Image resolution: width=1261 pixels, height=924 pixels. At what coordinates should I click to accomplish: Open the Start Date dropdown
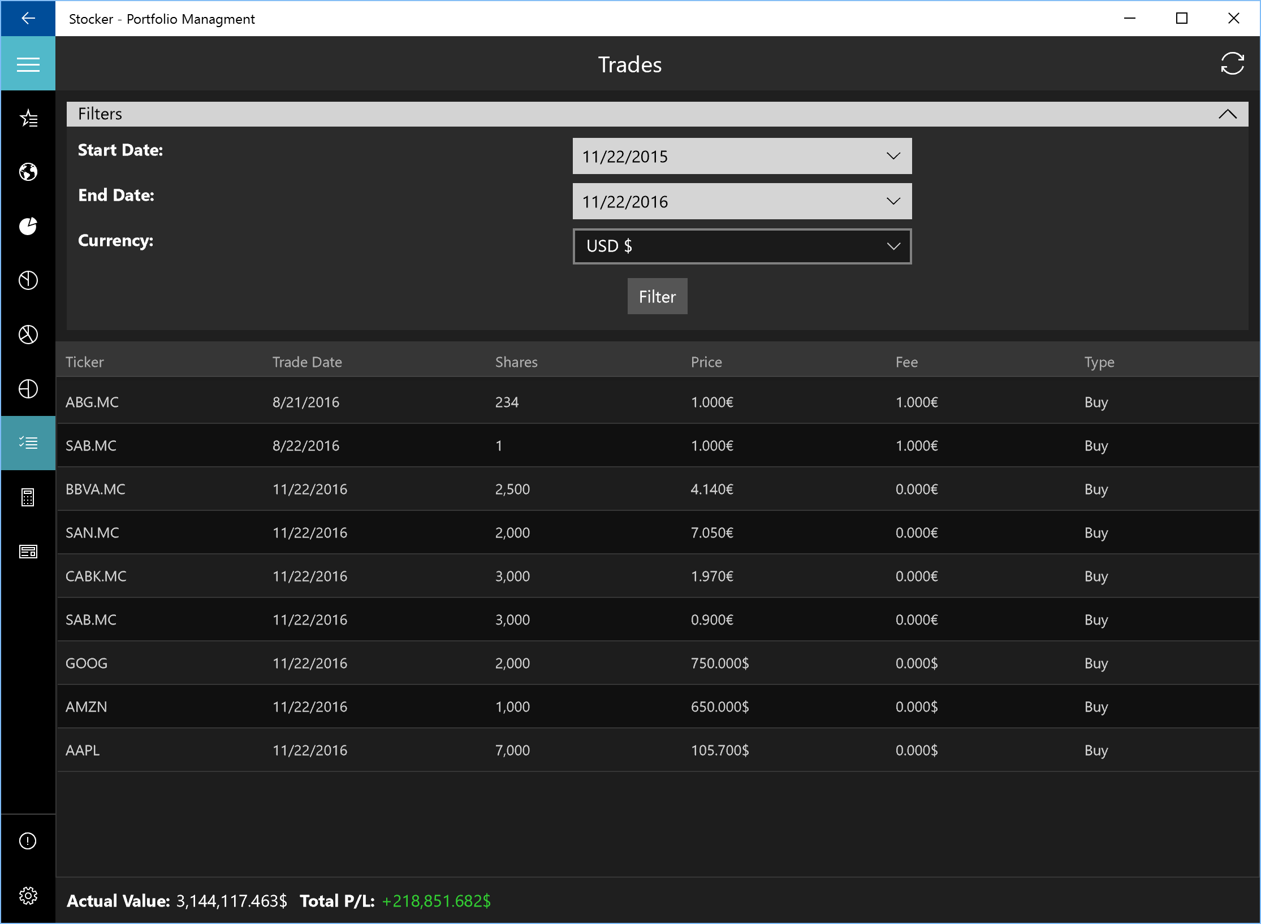pos(741,157)
